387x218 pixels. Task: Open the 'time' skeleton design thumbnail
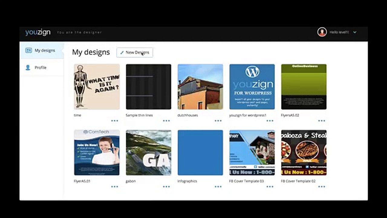pyautogui.click(x=97, y=87)
